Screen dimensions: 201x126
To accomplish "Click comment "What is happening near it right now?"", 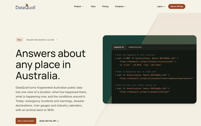I will (136, 72).
